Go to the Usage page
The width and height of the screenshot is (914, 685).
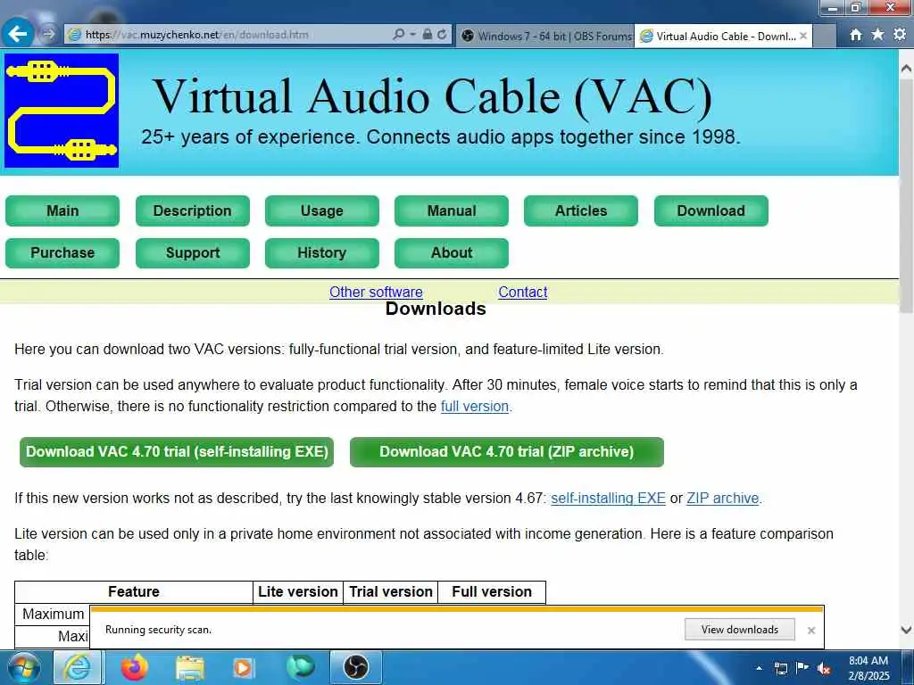click(321, 210)
